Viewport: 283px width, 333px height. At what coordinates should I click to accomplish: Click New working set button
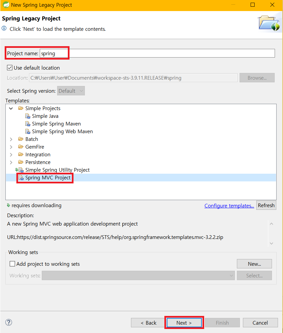tap(254, 264)
